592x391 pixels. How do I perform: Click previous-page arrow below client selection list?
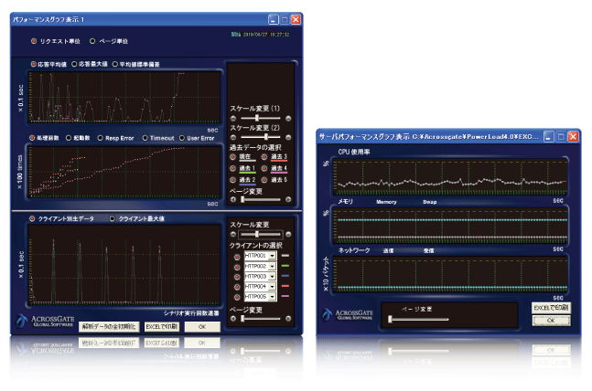click(233, 319)
